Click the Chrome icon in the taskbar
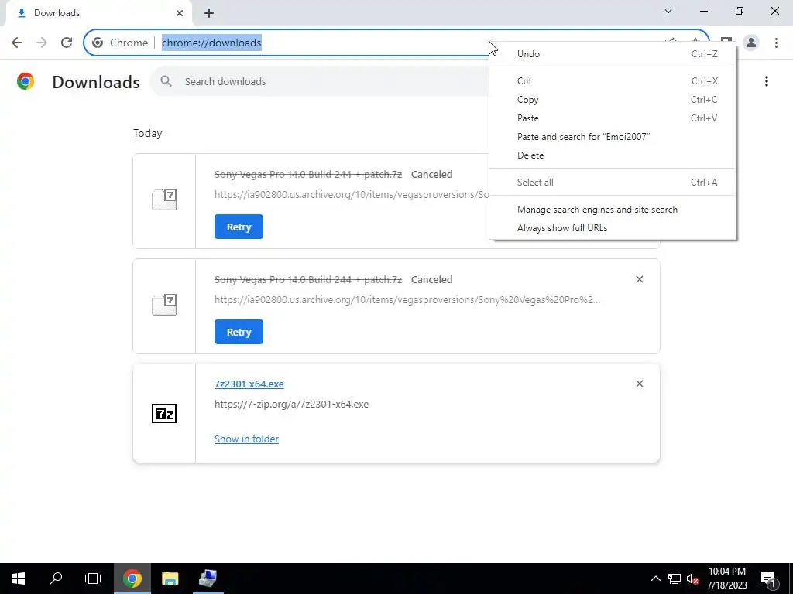793x594 pixels. 132,579
